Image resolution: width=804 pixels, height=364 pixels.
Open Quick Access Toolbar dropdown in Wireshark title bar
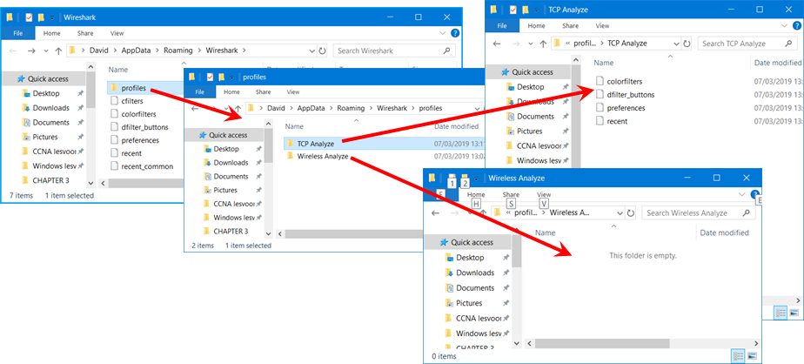click(52, 18)
